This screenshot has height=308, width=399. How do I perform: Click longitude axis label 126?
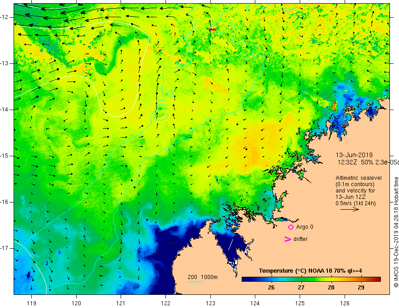point(345,303)
